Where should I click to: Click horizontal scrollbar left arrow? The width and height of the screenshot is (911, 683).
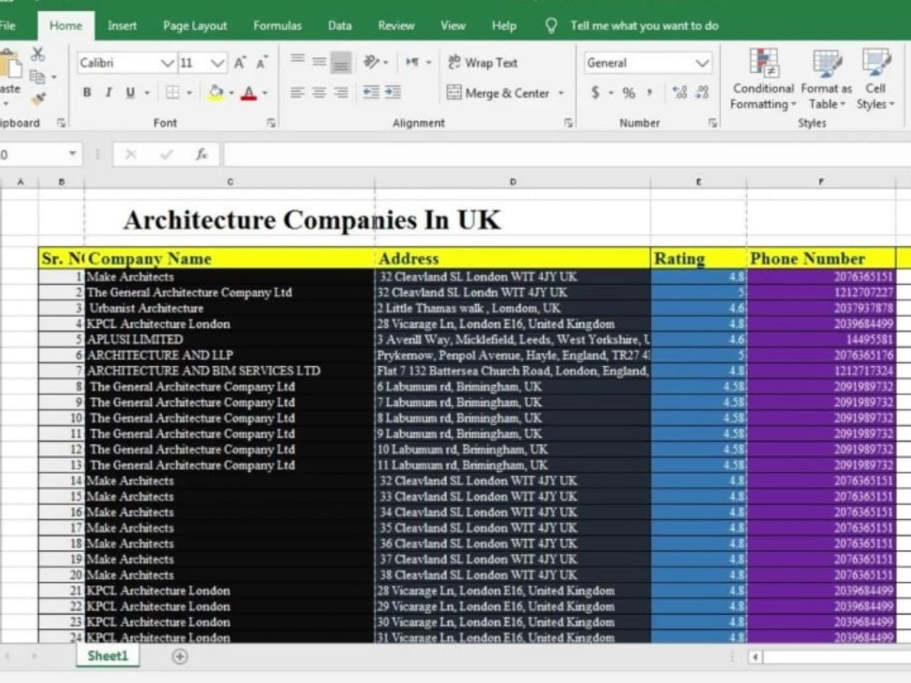click(754, 657)
